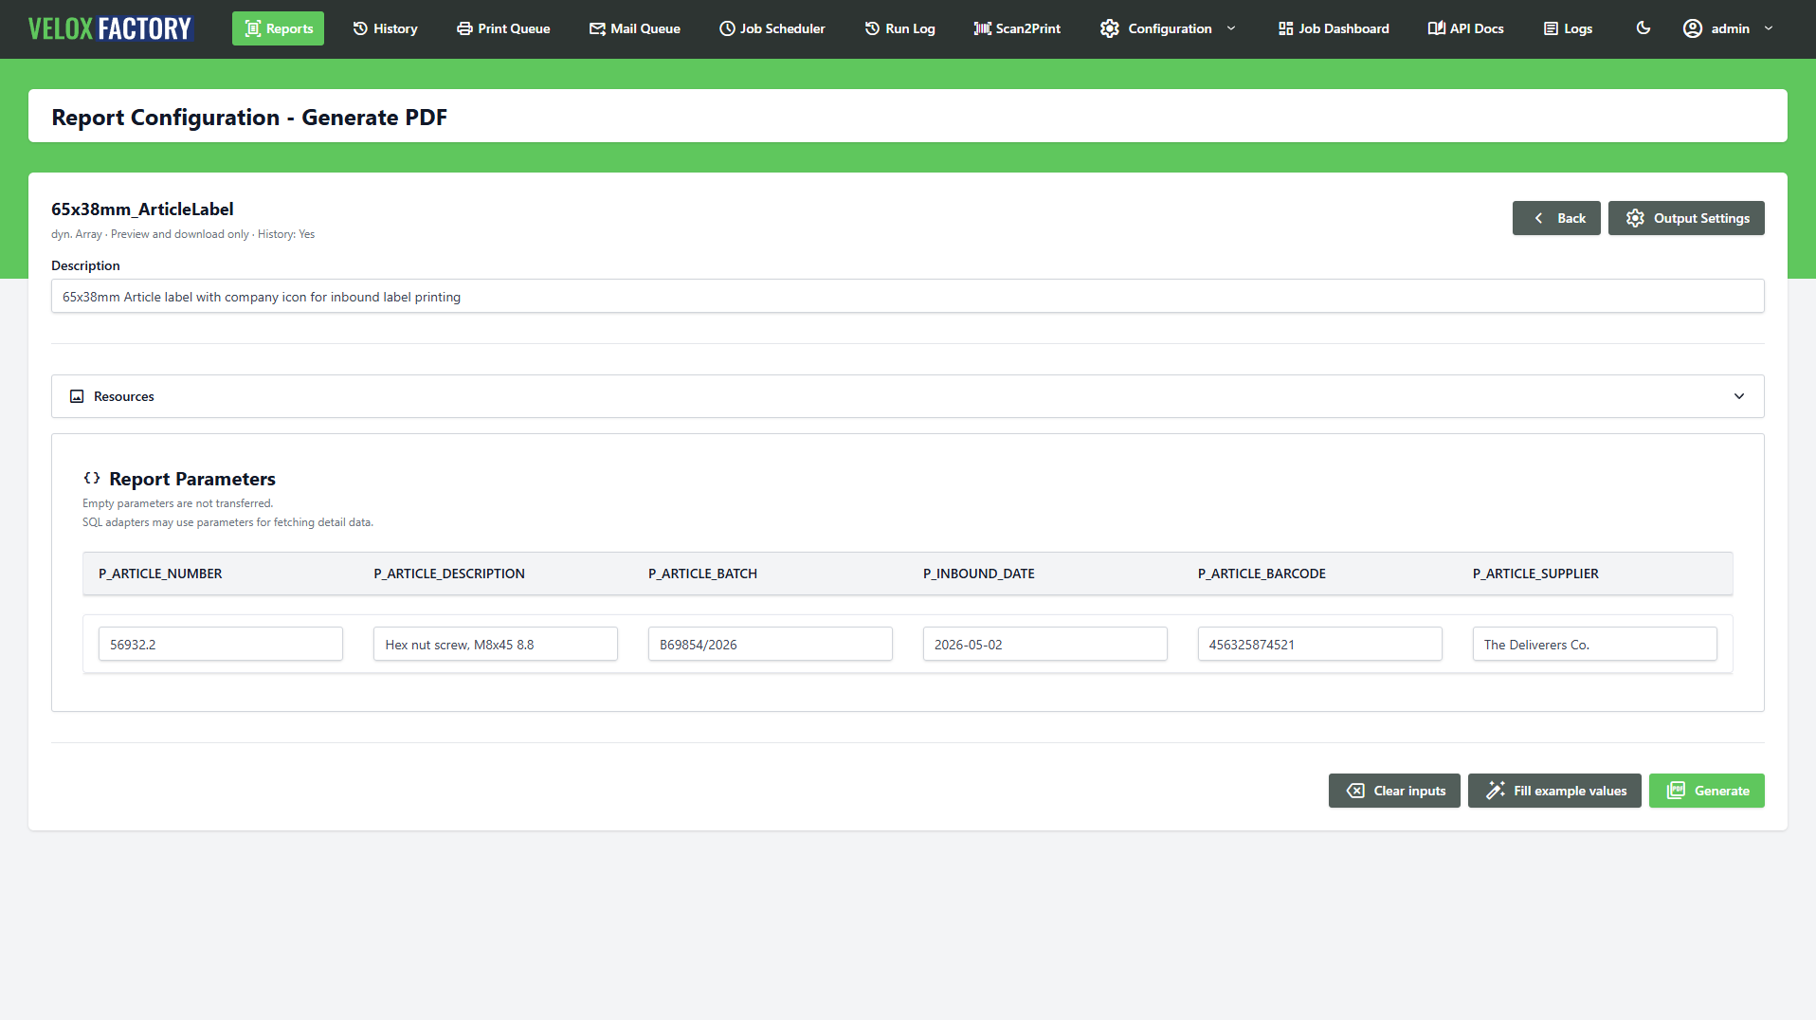Clear inputs of the parameters

pos(1394,791)
